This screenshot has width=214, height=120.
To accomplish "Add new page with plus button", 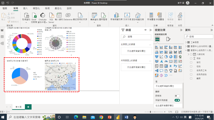I will point(28,107).
